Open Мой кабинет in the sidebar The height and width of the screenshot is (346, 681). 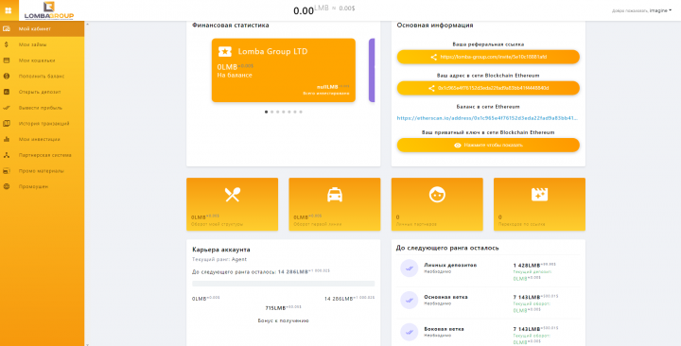point(43,28)
